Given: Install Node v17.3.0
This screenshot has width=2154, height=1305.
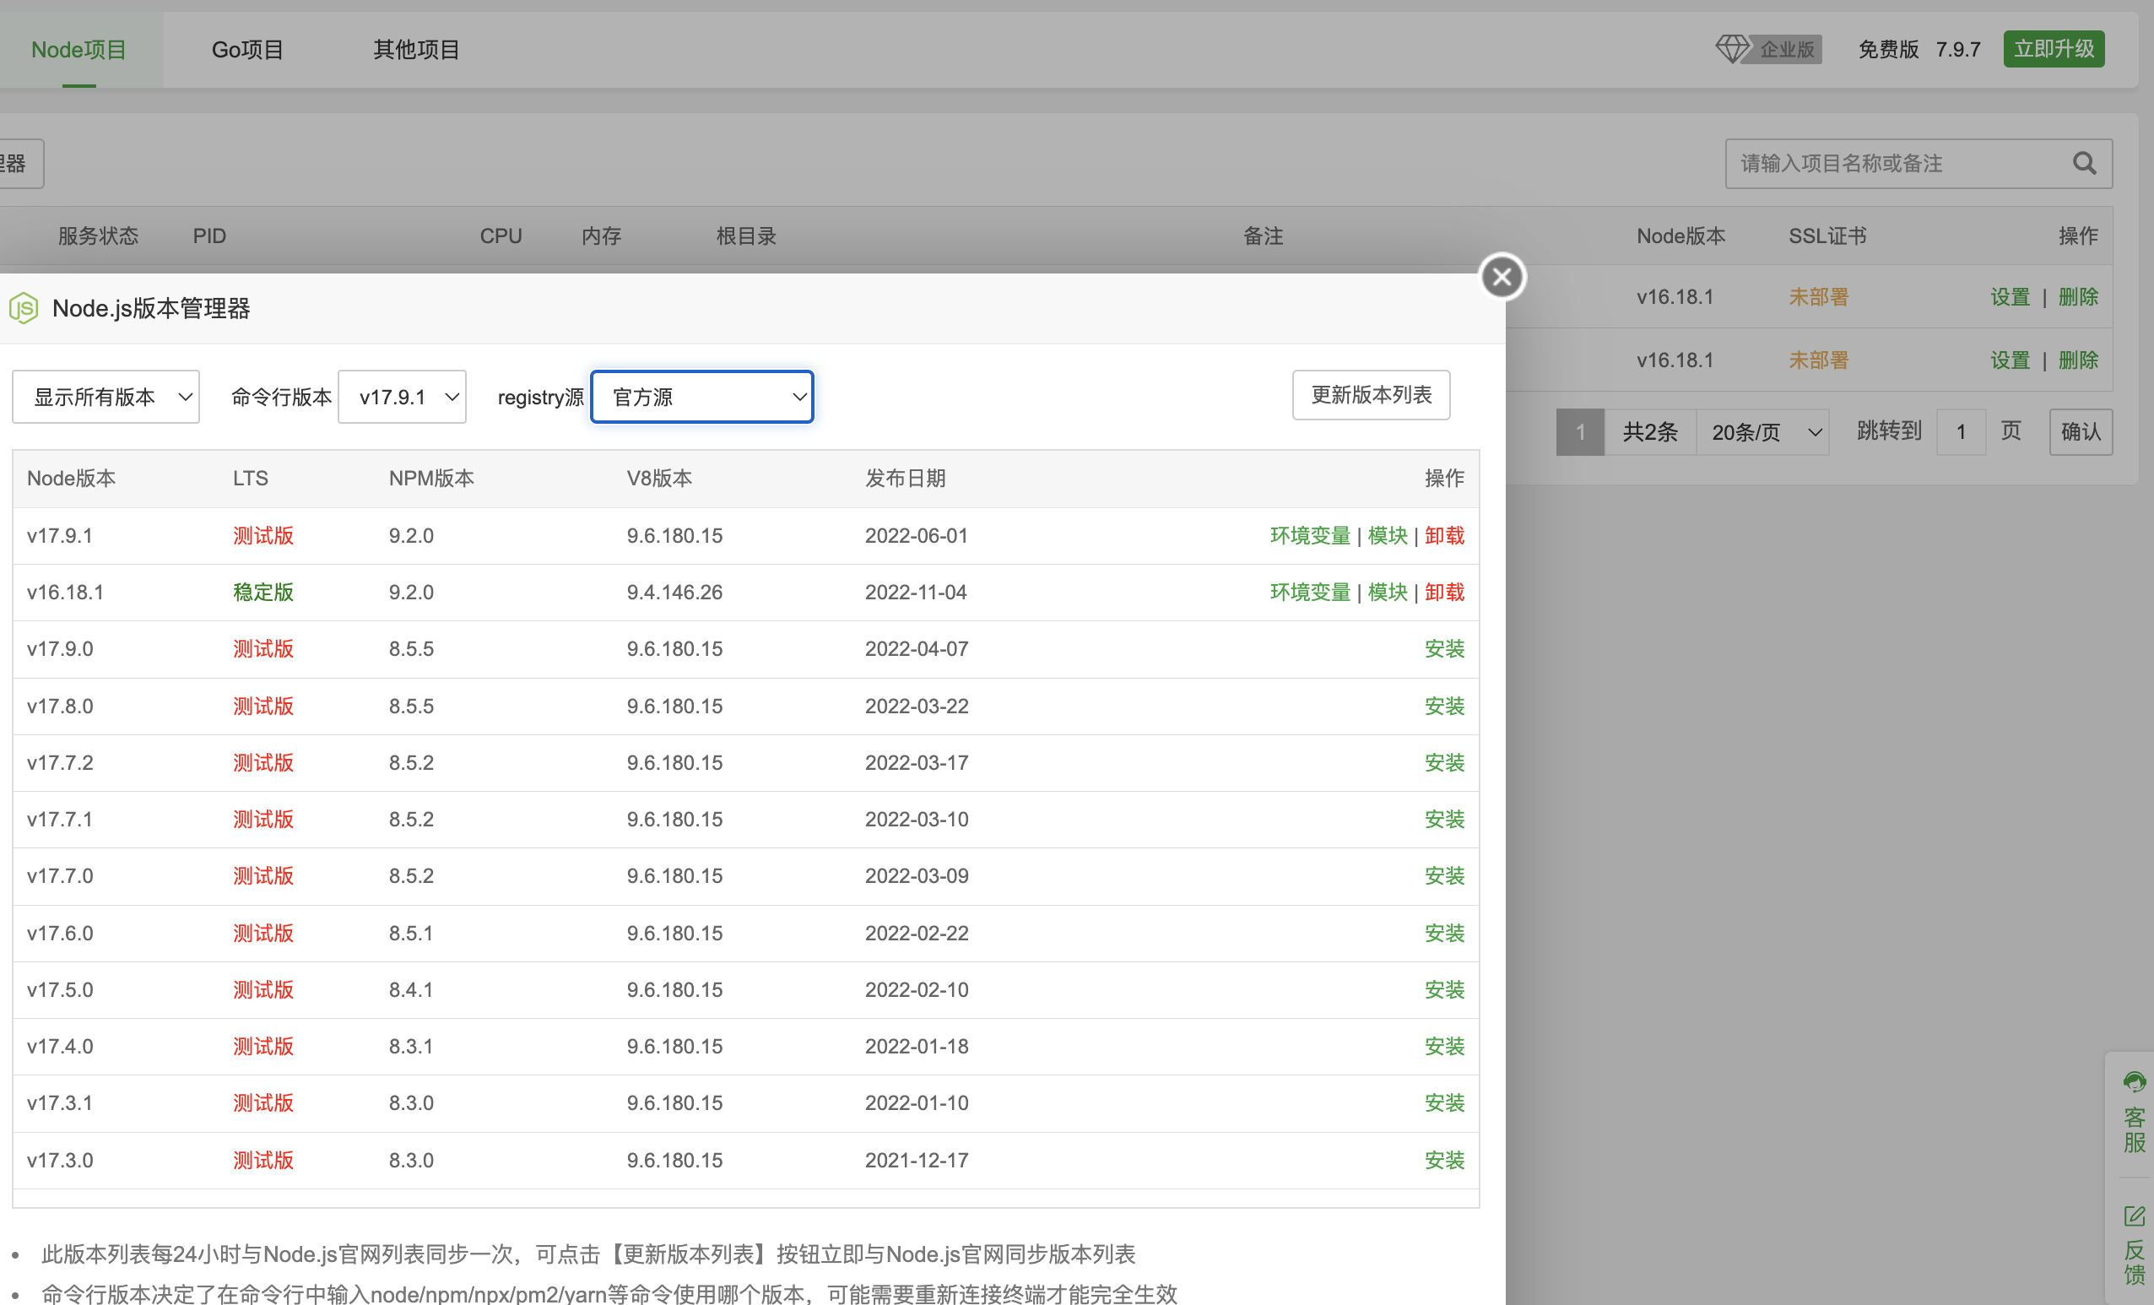Looking at the screenshot, I should [x=1444, y=1161].
